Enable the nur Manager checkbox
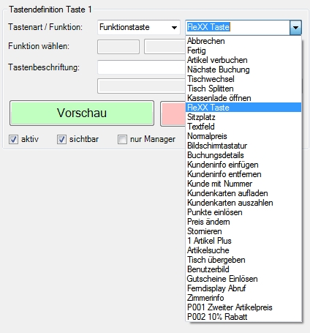The width and height of the screenshot is (310, 333). (x=122, y=140)
